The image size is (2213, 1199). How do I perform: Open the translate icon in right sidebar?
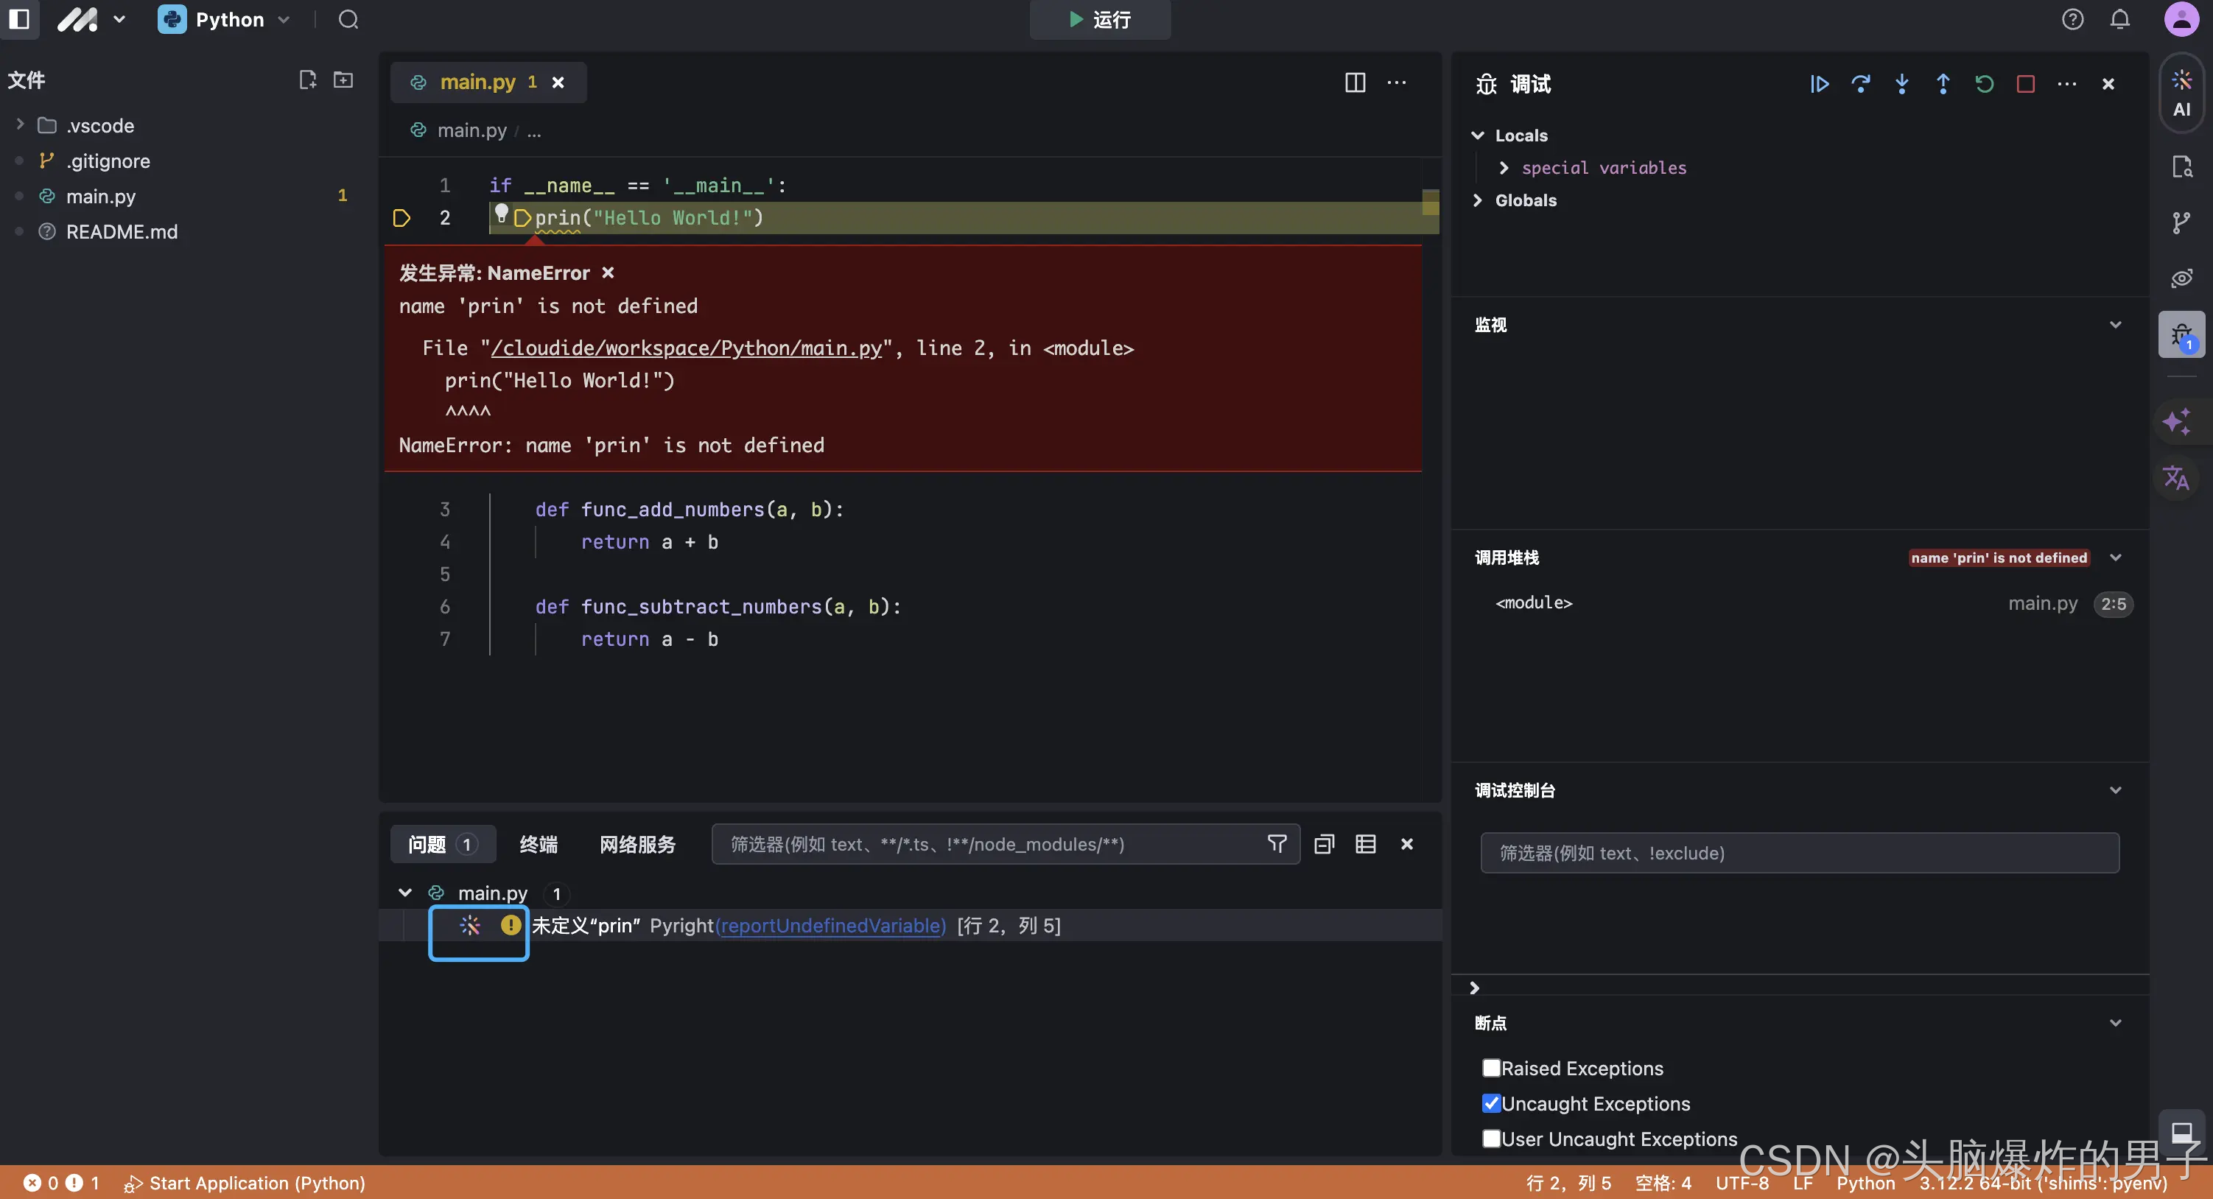pyautogui.click(x=2176, y=477)
